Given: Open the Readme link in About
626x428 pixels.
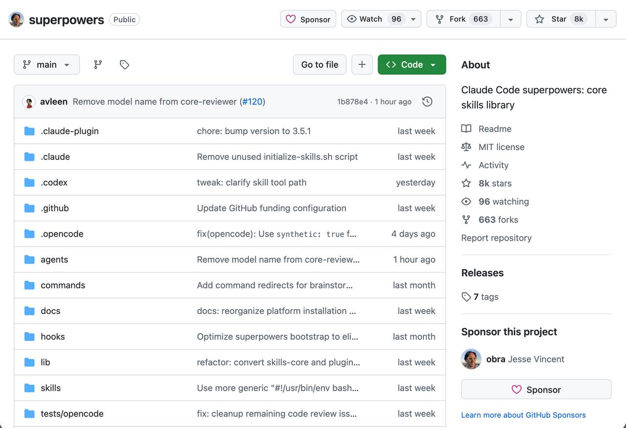Looking at the screenshot, I should tap(494, 129).
